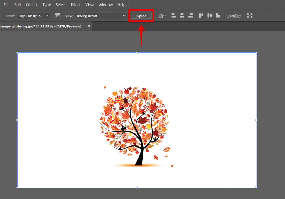Open the Effect menu
Image resolution: width=285 pixels, height=199 pixels.
[75, 5]
